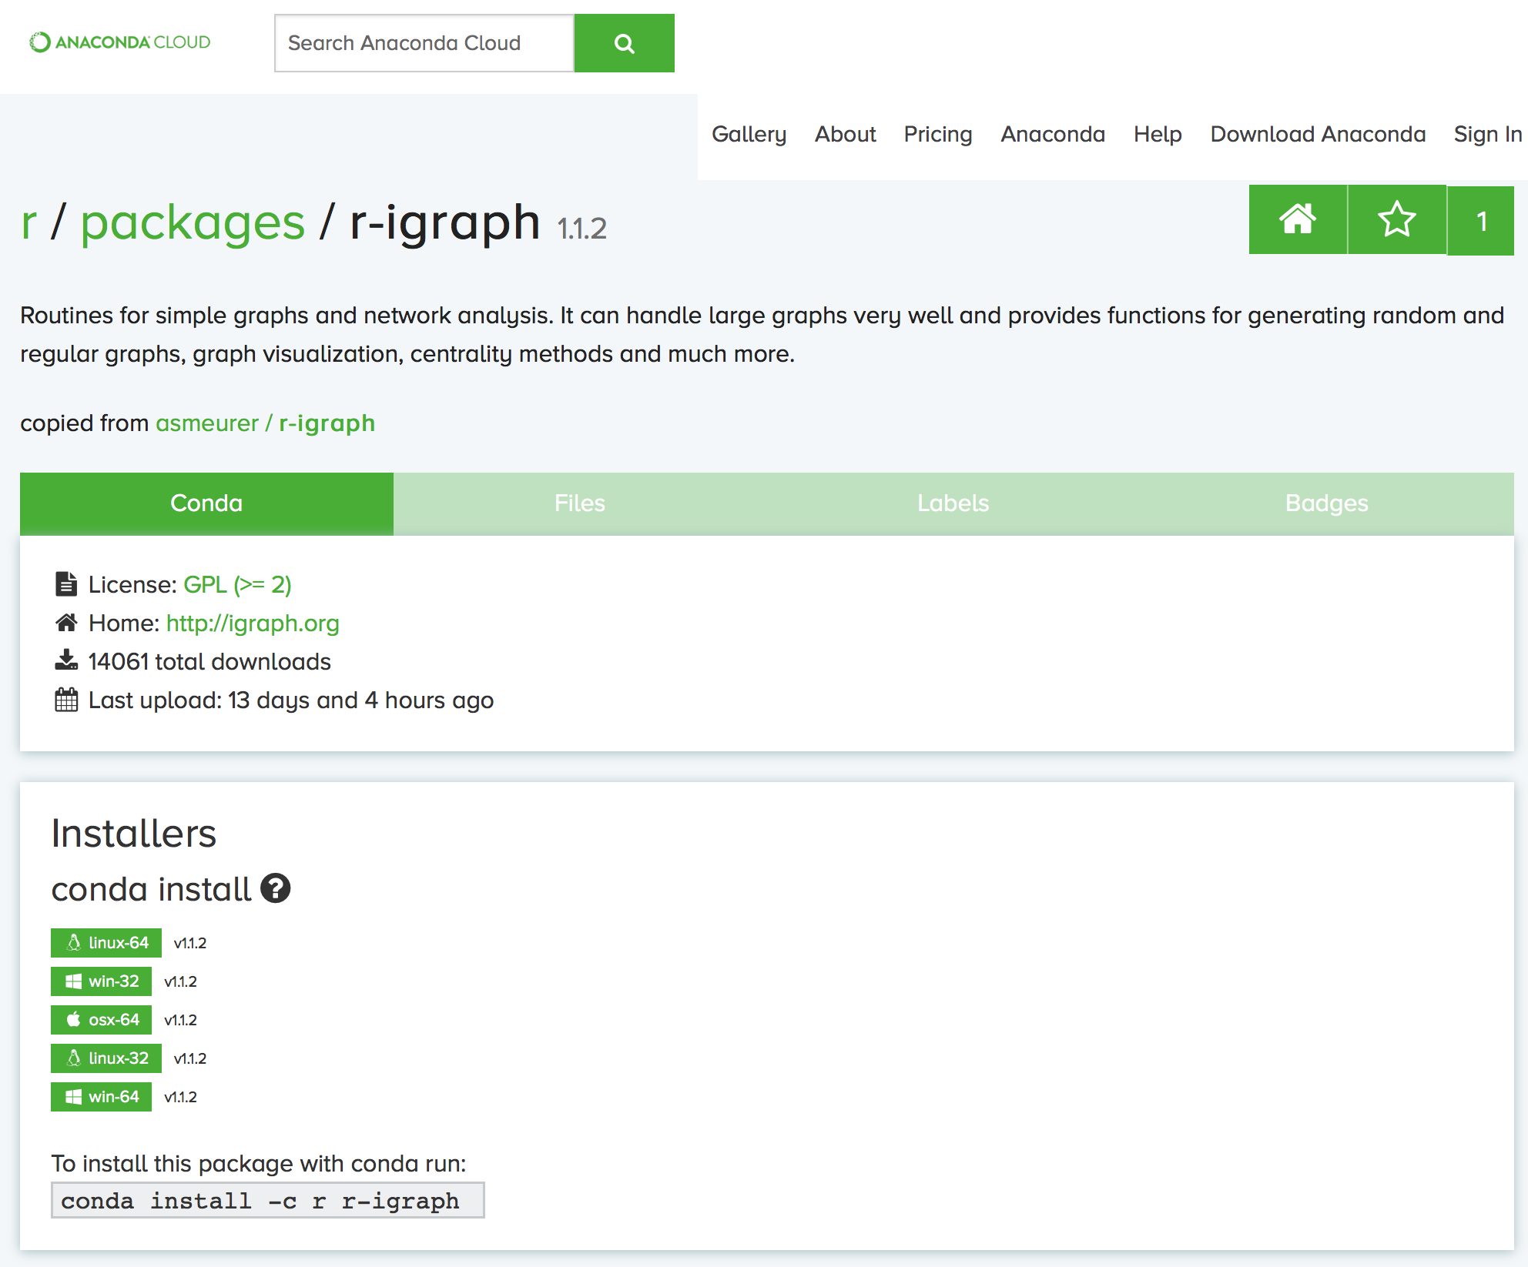Open the asmeurer user link

click(207, 423)
